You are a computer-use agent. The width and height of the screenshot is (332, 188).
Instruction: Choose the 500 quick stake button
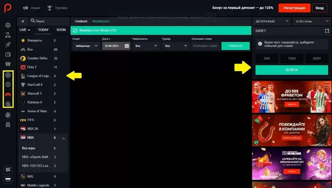266,58
